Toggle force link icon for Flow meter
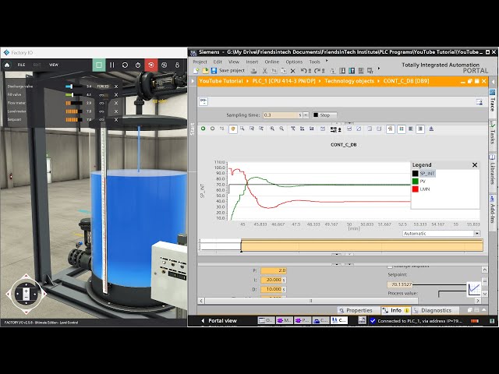 pyautogui.click(x=102, y=103)
